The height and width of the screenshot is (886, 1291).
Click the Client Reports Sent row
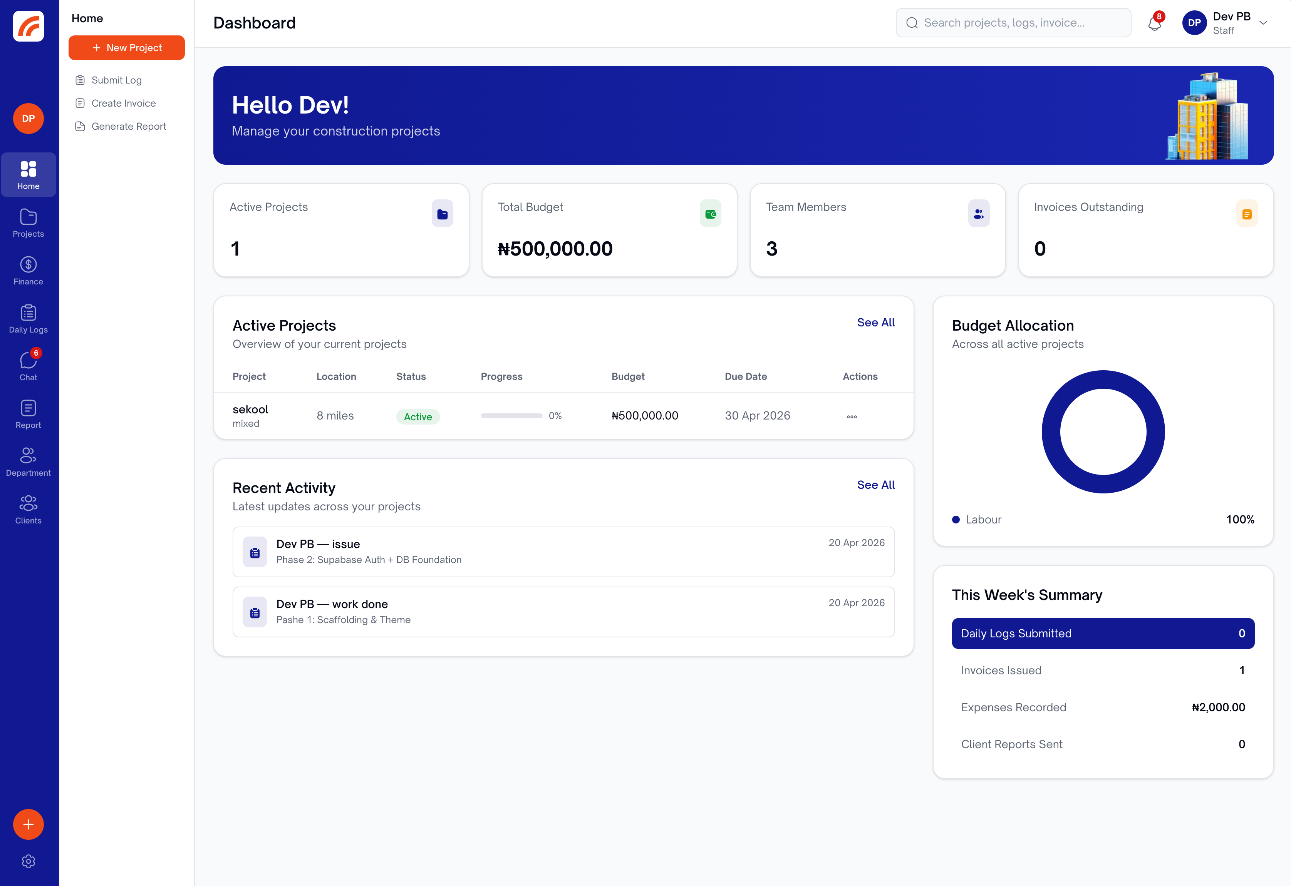(x=1103, y=744)
